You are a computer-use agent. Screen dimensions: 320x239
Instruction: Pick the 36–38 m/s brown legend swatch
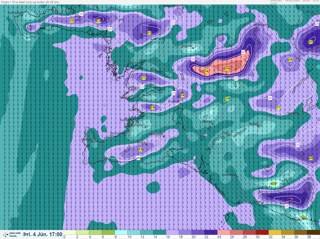point(300,233)
